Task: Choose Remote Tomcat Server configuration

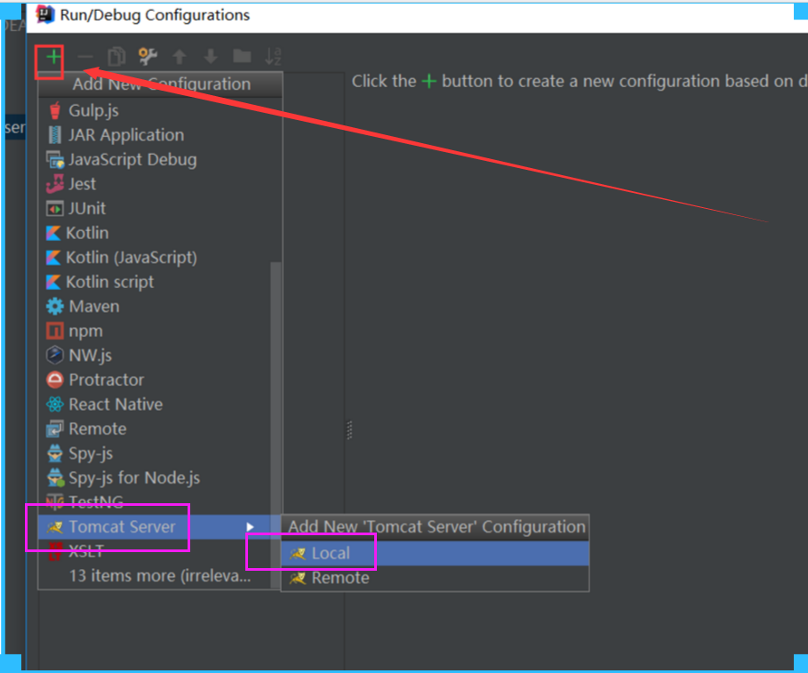Action: coord(435,578)
